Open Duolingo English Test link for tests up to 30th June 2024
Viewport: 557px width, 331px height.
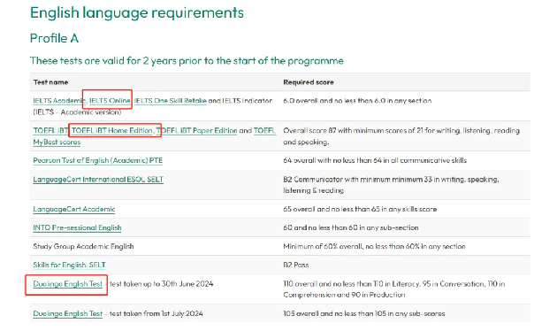click(67, 284)
